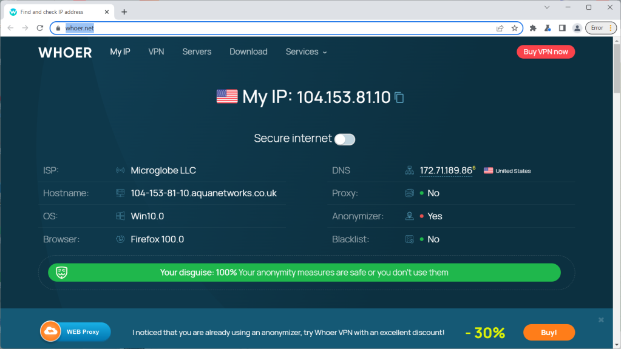Open the Extensions puzzle icon
Screen dimensions: 621x349
tap(533, 28)
